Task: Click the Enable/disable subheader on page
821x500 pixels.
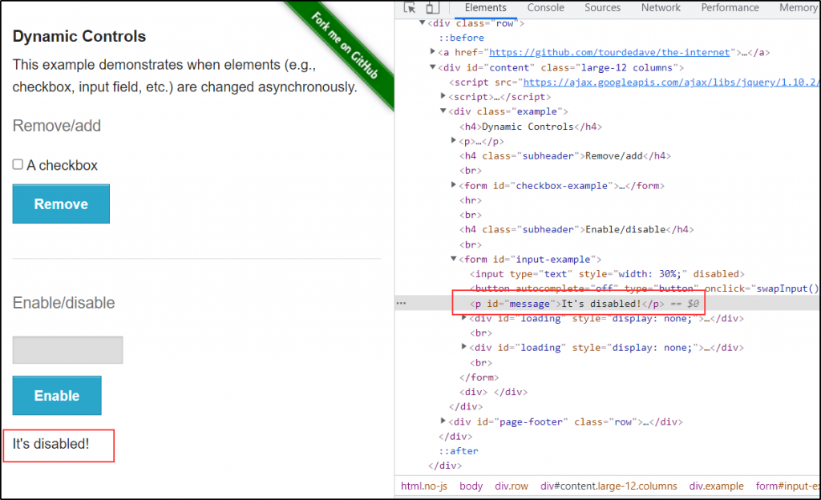Action: (x=63, y=303)
